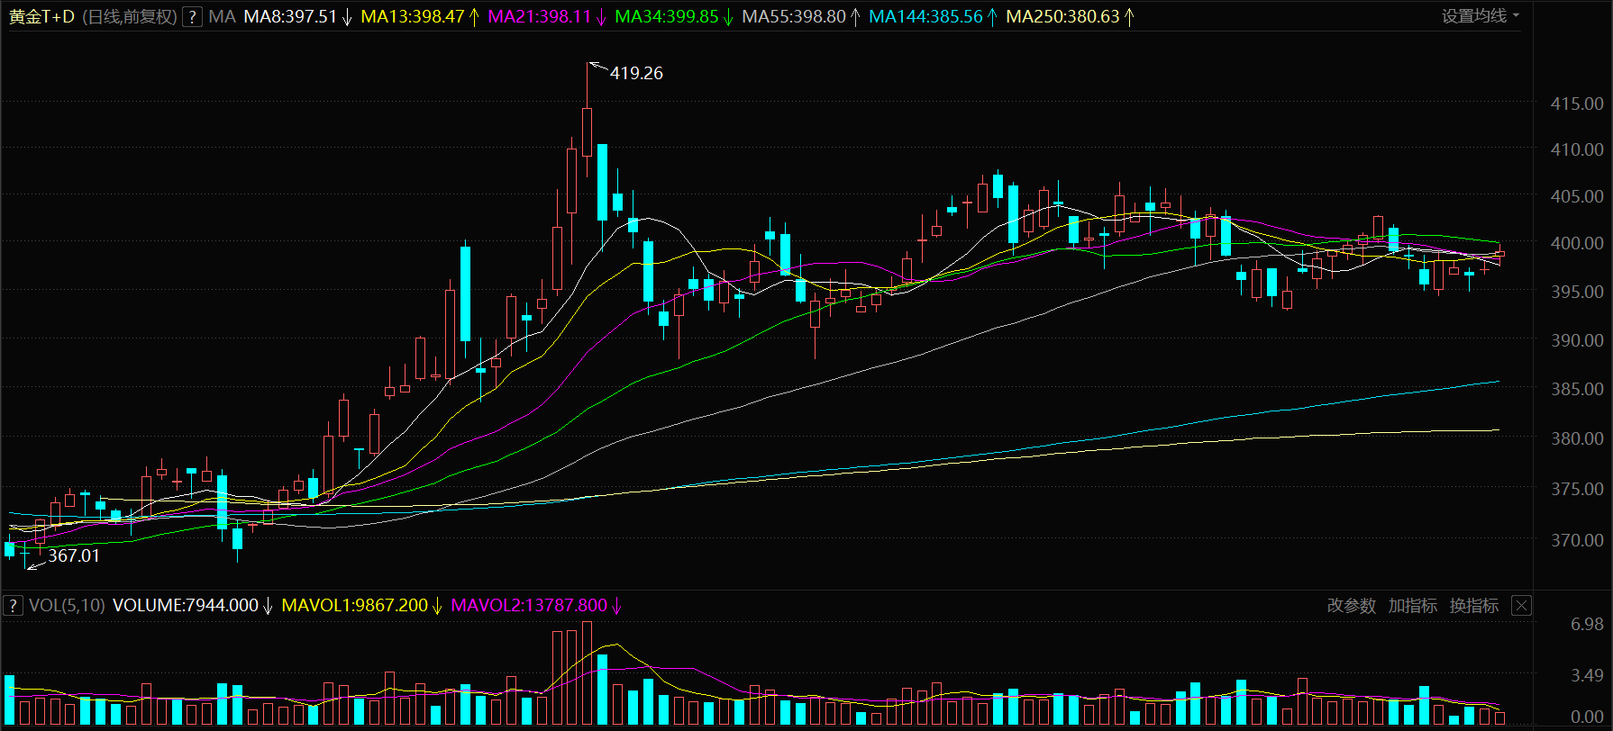Image resolution: width=1613 pixels, height=731 pixels.
Task: Click the 黄金T+D chart title
Action: (41, 16)
